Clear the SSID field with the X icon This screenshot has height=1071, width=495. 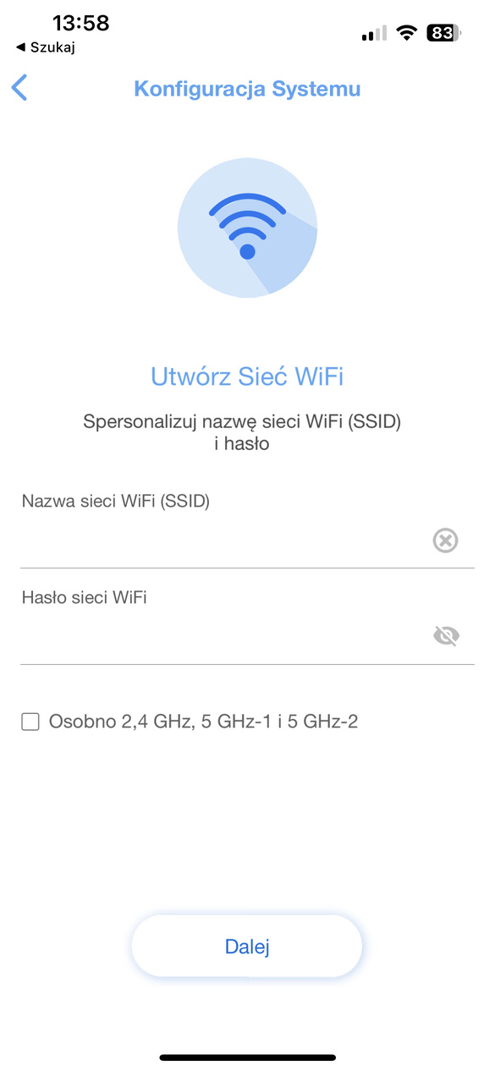[x=445, y=540]
